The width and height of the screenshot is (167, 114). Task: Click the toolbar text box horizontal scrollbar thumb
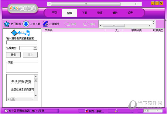click(114, 26)
